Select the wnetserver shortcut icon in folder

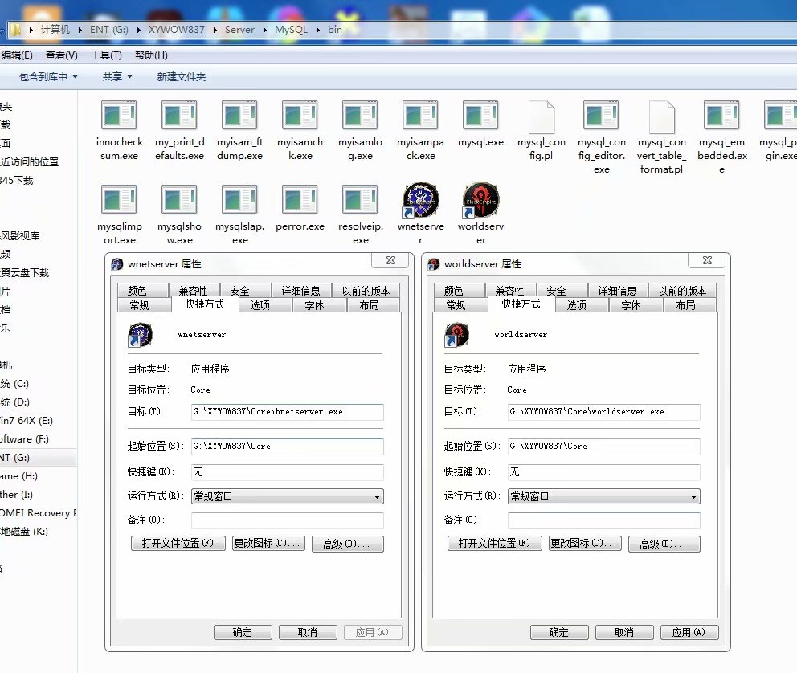coord(420,200)
